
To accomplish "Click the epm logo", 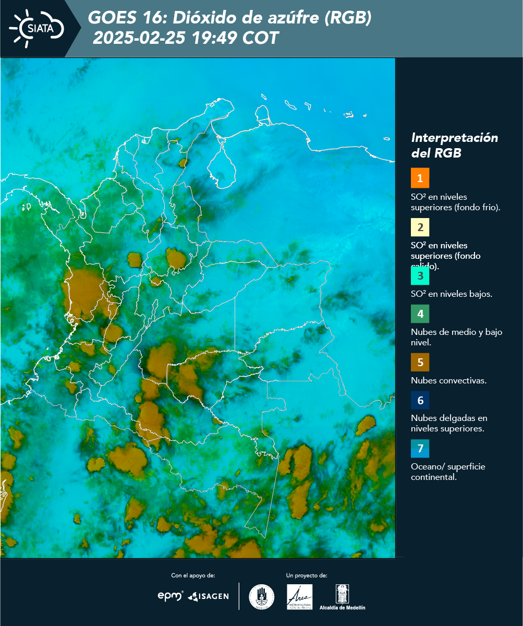I will 171,596.
